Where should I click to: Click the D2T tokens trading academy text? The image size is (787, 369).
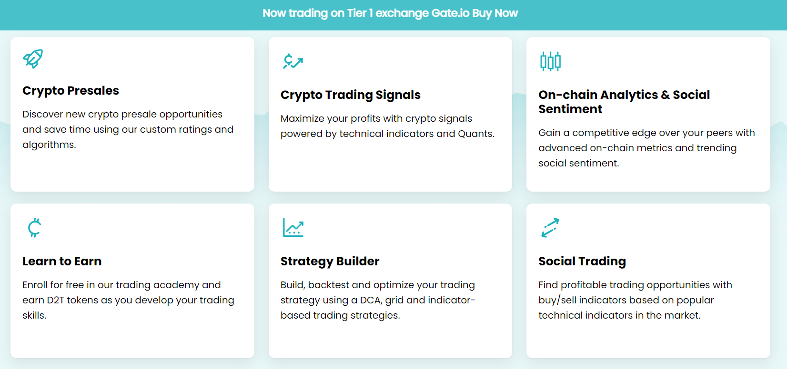128,300
